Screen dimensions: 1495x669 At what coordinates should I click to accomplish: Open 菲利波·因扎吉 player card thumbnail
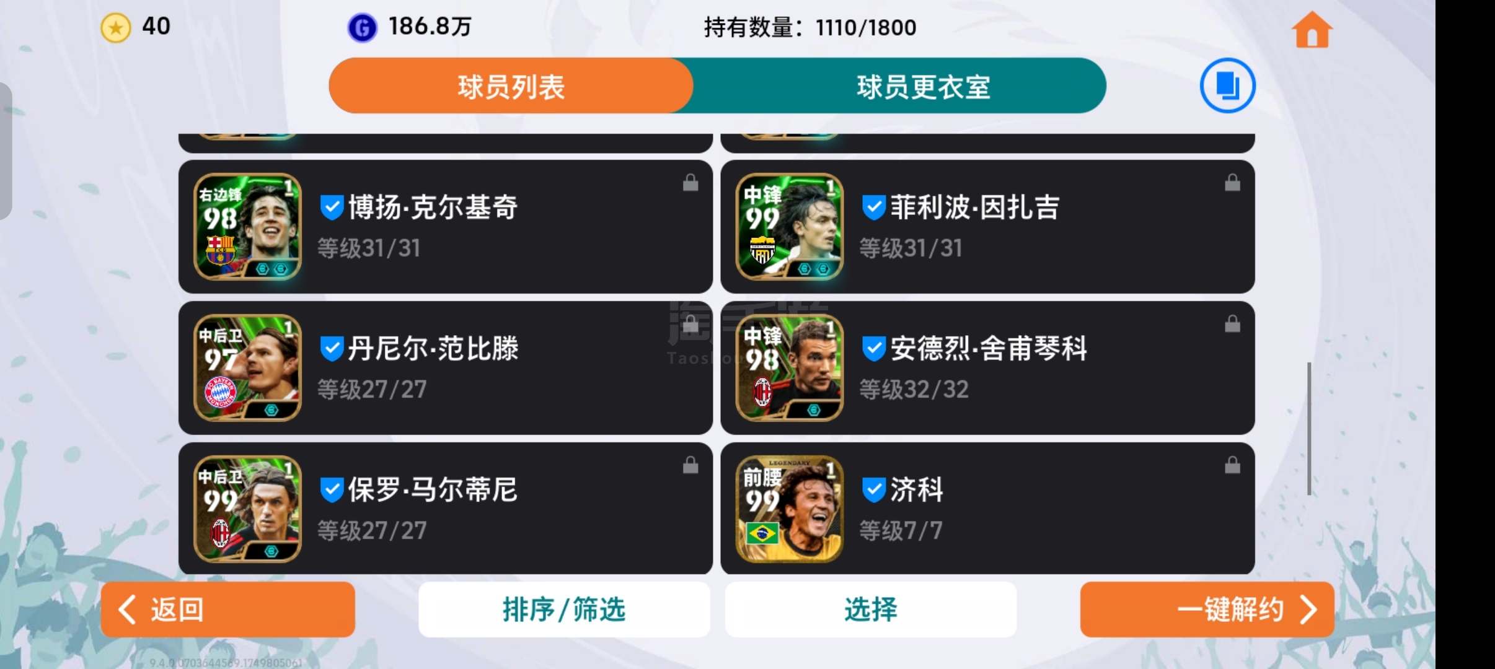coord(789,226)
